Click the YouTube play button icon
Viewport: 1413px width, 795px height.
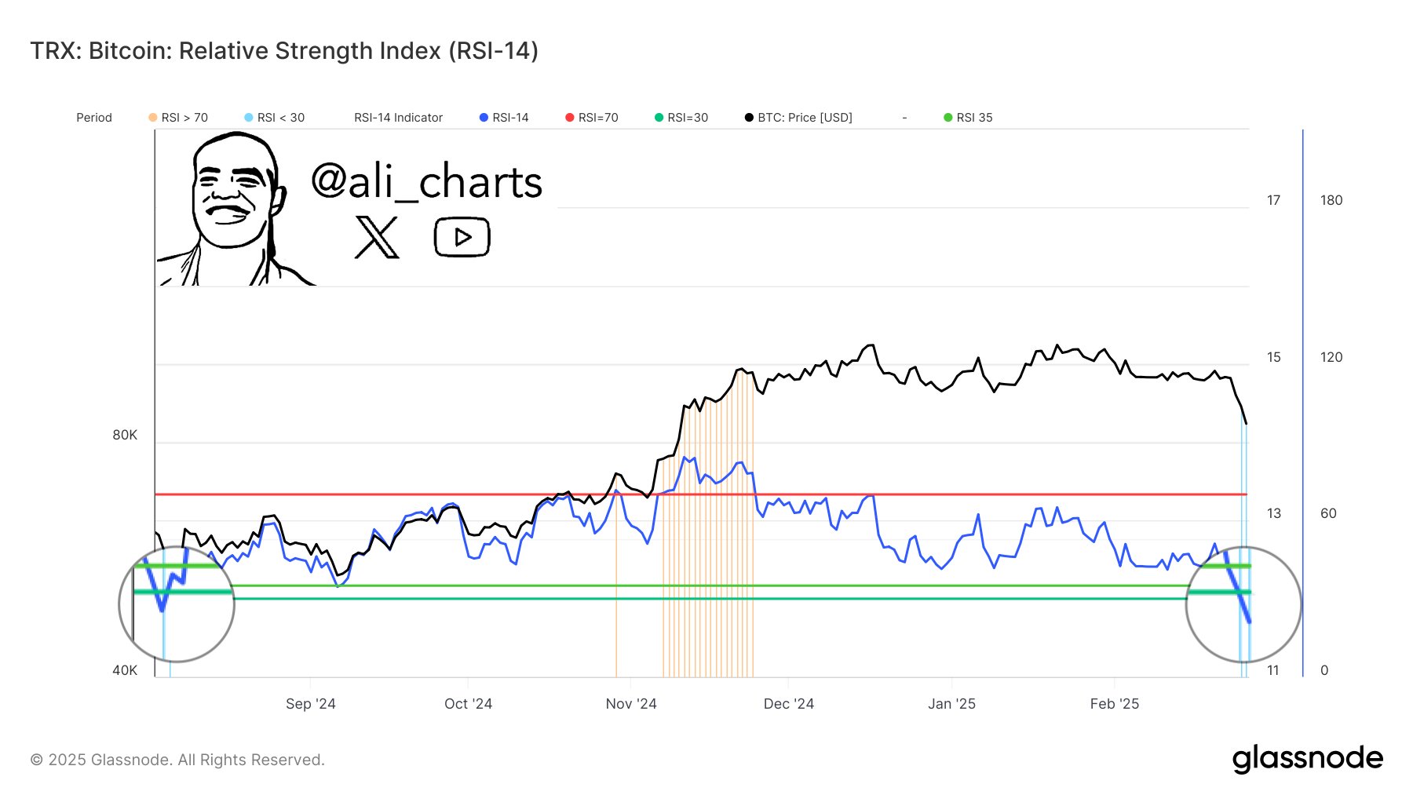(x=462, y=237)
